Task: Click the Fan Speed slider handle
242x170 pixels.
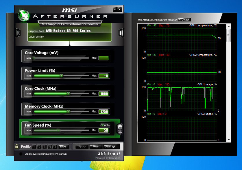Action: coord(59,130)
